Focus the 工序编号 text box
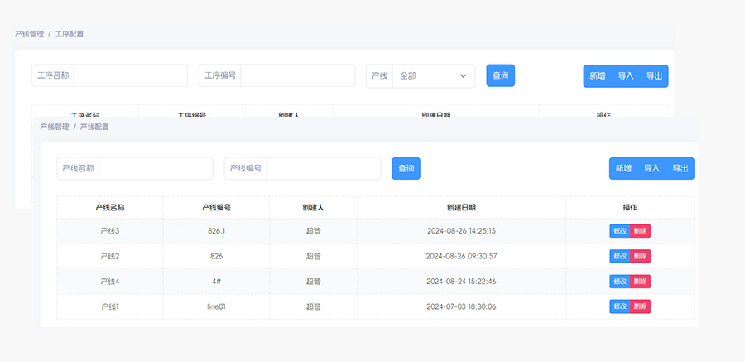The image size is (745, 362). [x=297, y=75]
